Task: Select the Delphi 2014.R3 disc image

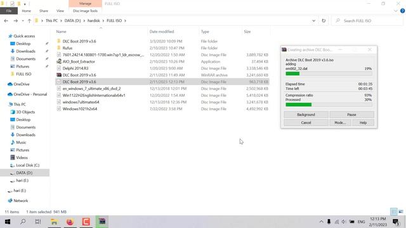Action: 75,68
